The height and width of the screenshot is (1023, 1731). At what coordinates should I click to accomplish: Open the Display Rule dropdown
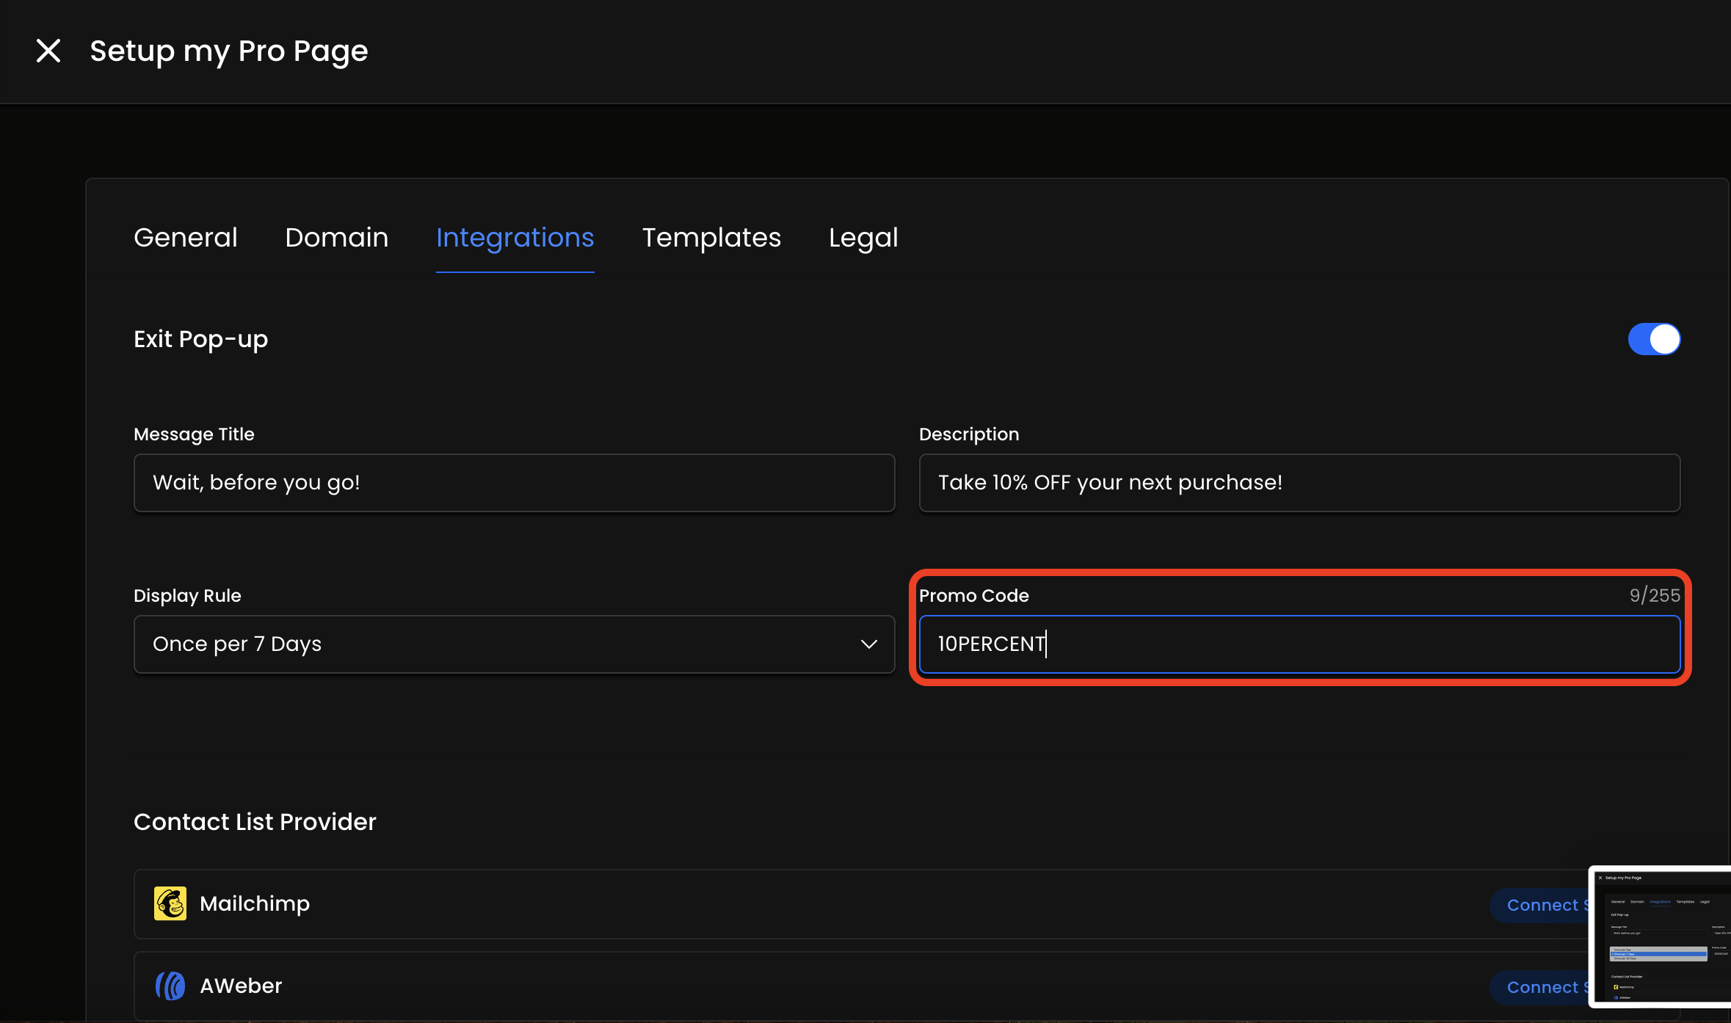click(514, 644)
